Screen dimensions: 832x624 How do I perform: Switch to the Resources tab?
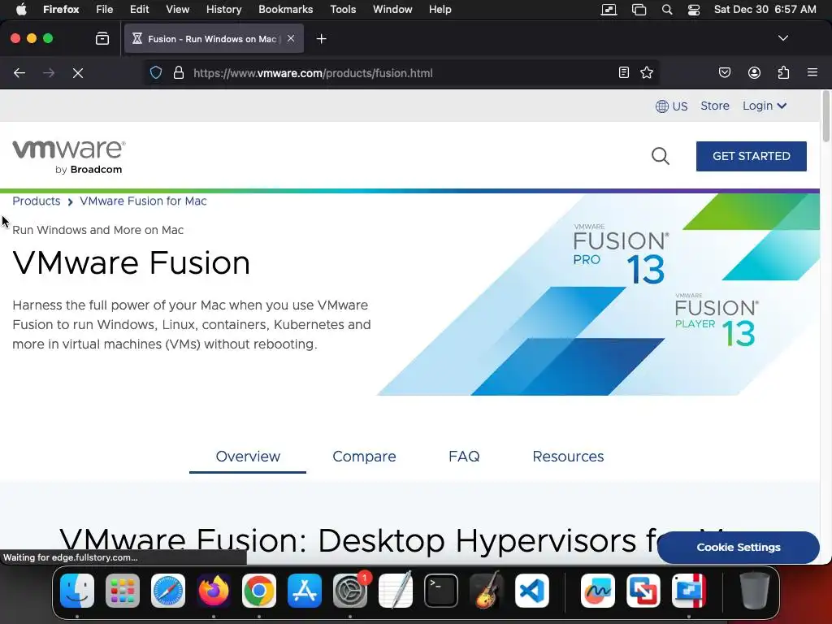coord(568,457)
